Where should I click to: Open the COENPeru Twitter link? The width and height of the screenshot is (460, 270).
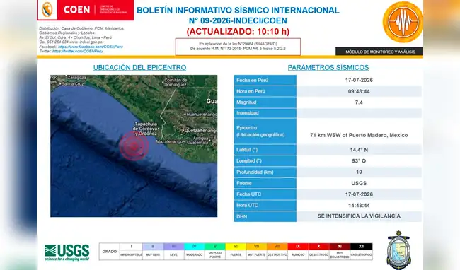pyautogui.click(x=77, y=52)
